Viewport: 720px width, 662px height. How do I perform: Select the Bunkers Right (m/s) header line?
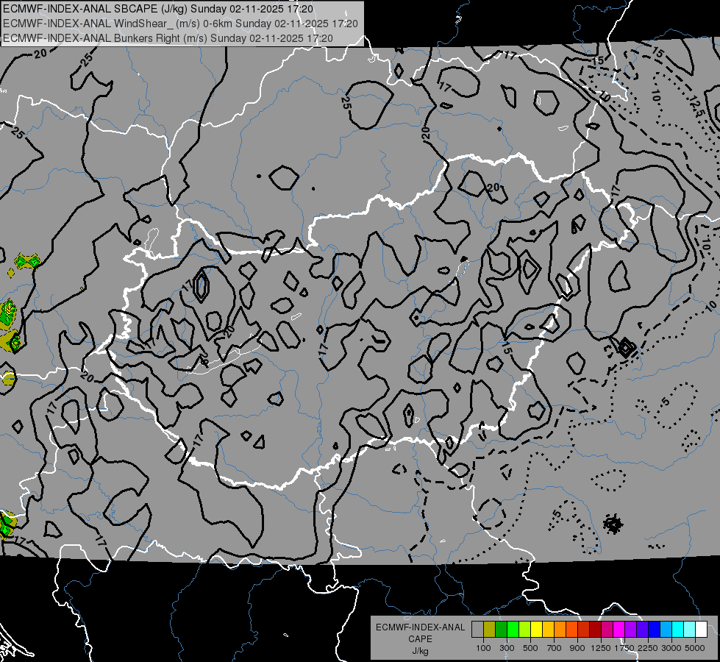tap(168, 38)
